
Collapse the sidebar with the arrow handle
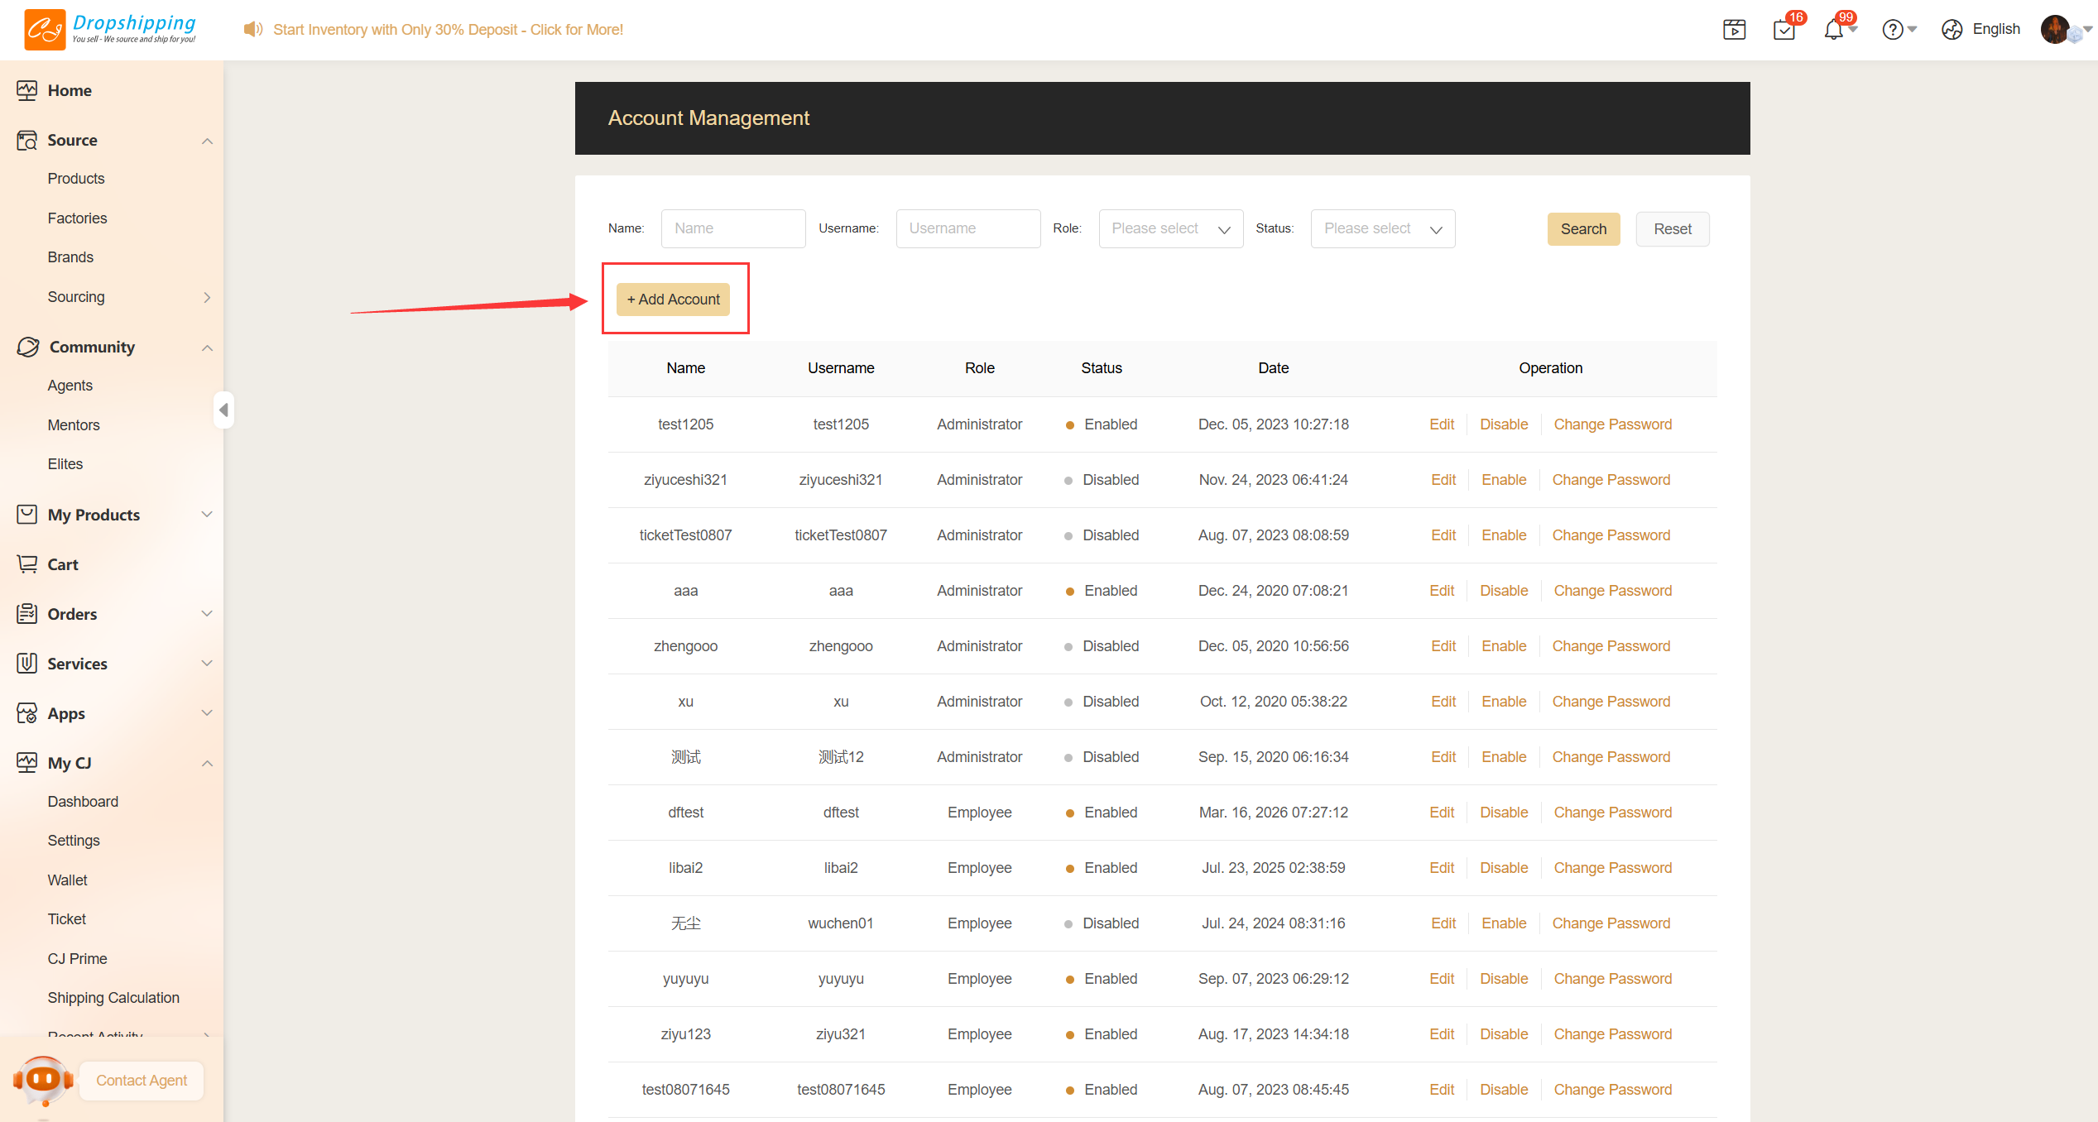223,410
